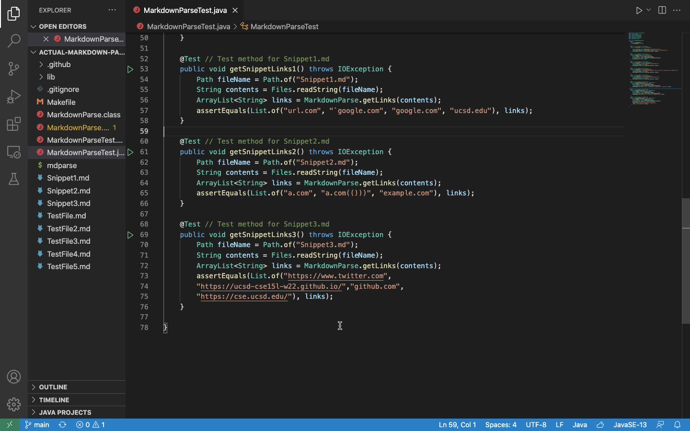
Task: Open the .gitignore file
Action: point(77,90)
